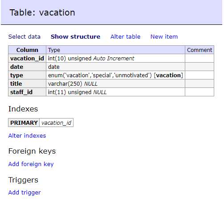Click the Type column header
The image size is (224, 202).
coord(115,50)
